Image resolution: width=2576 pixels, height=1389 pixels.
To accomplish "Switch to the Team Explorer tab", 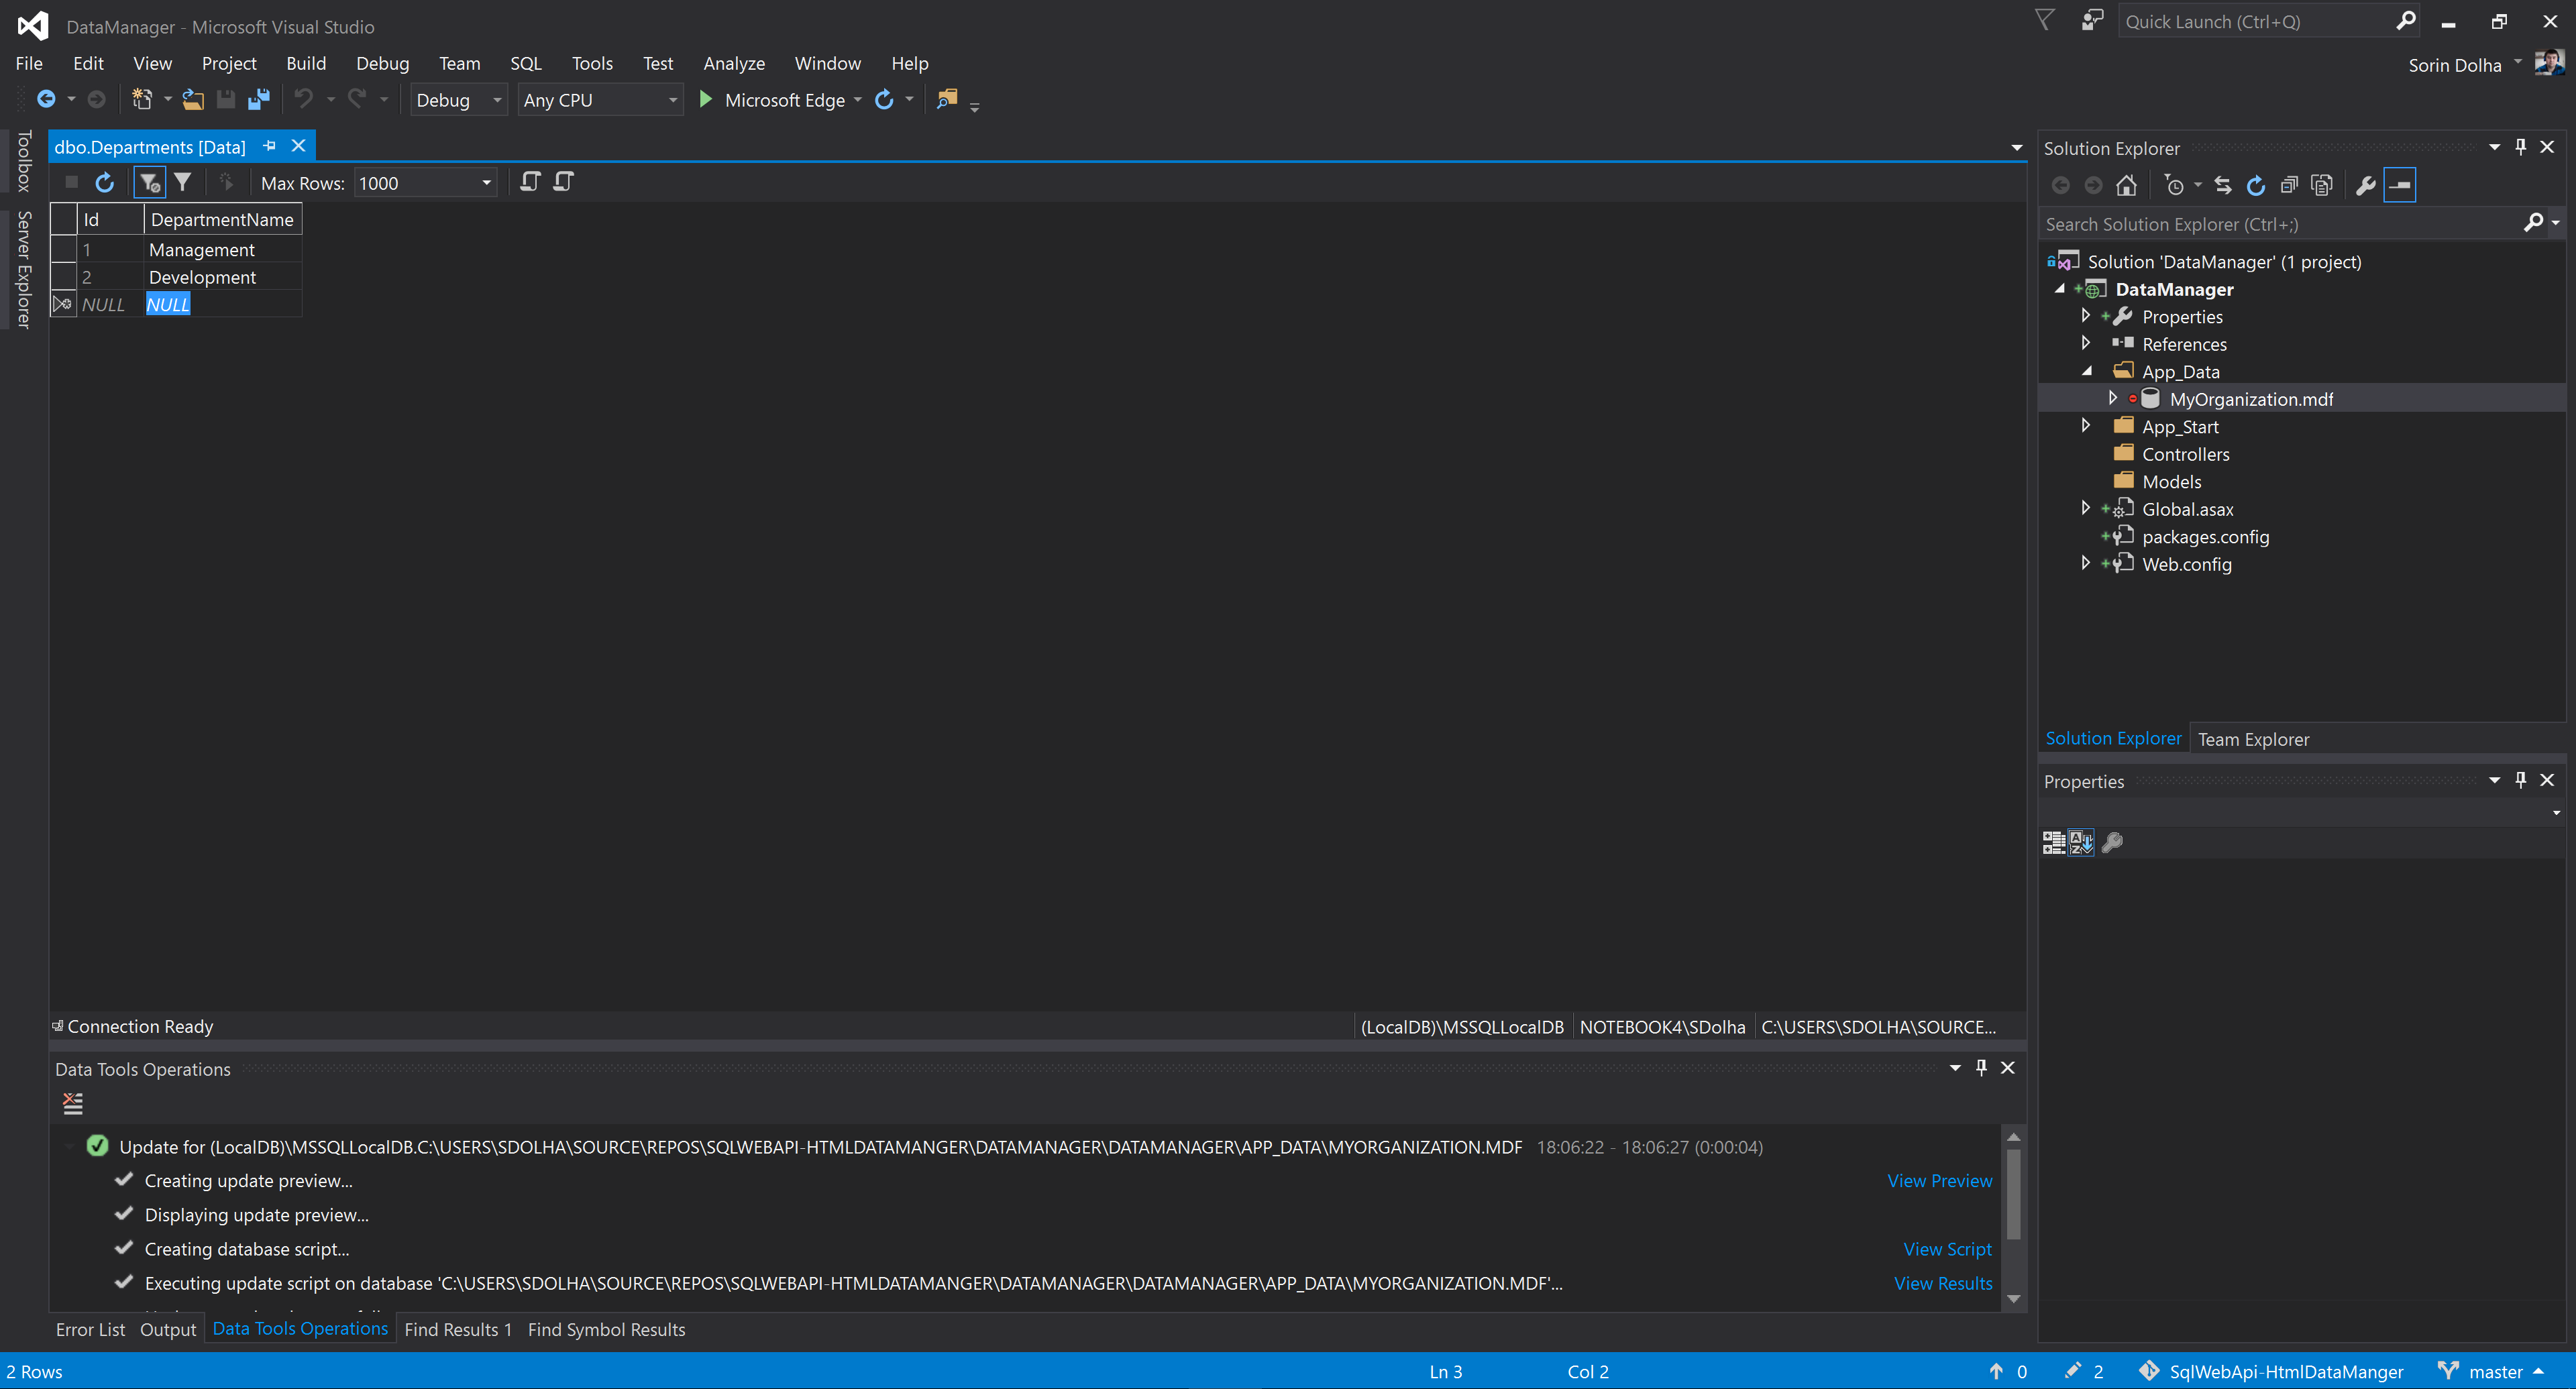I will pos(2253,739).
